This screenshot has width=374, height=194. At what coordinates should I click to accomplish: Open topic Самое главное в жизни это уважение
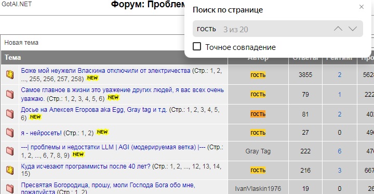(x=123, y=94)
